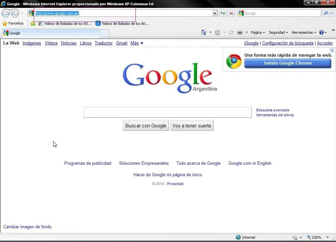This screenshot has width=336, height=242.
Task: Open Todo acerca de Google link
Action: coord(199,163)
